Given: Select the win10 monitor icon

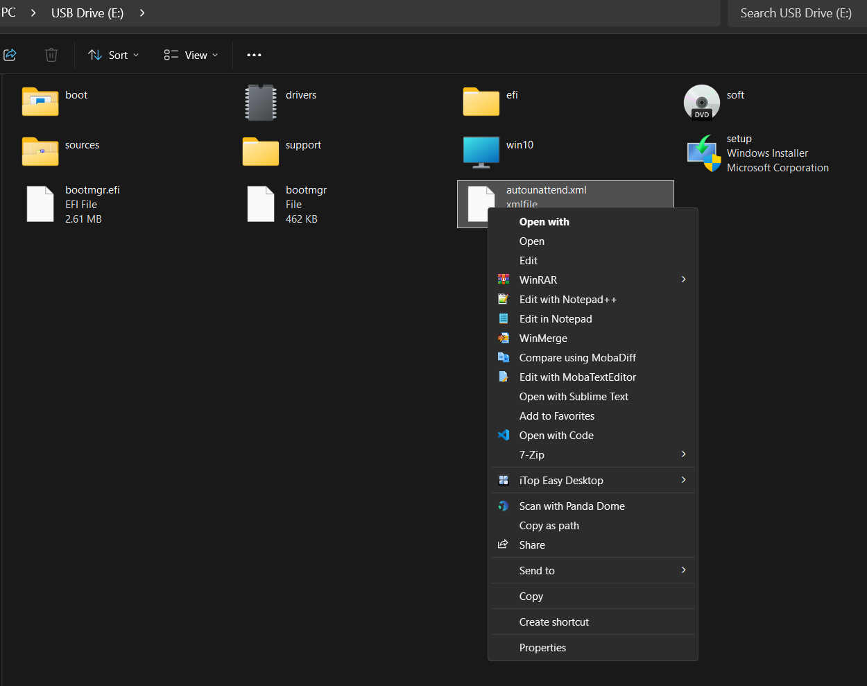Looking at the screenshot, I should click(481, 152).
